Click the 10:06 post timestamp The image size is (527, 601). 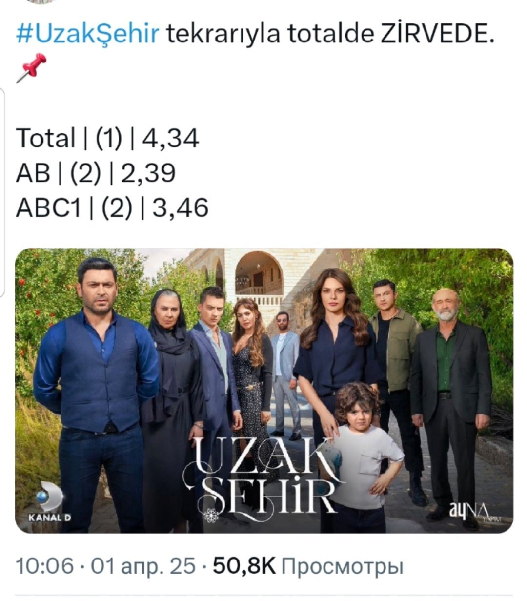coord(45,567)
